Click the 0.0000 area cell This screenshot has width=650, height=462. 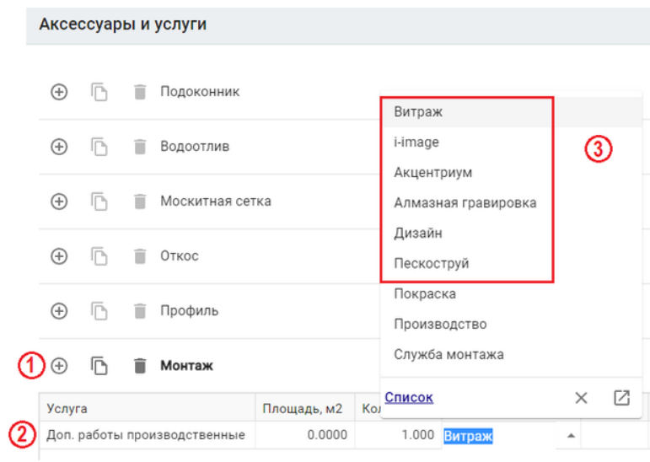pos(304,435)
